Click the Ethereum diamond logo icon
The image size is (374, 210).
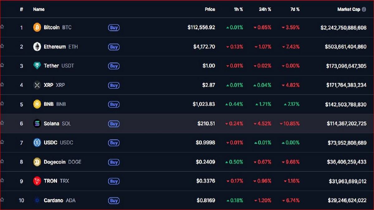click(37, 47)
